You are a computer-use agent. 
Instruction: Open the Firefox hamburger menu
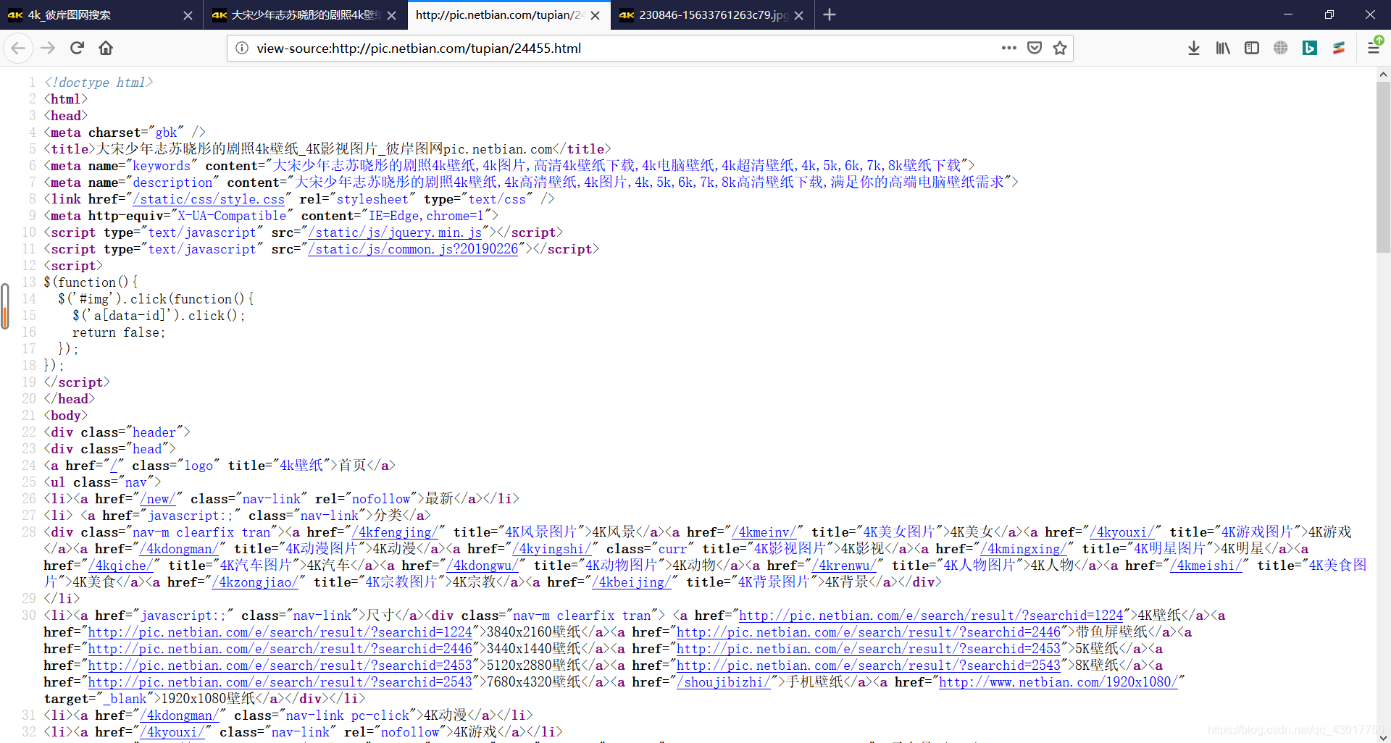pos(1374,48)
